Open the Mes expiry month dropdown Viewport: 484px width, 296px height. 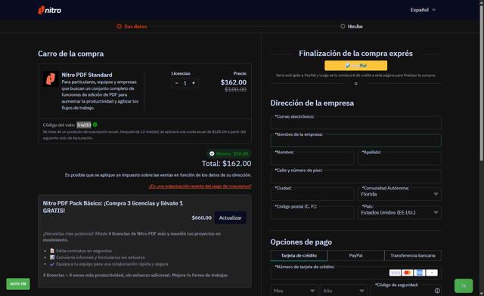(294, 291)
